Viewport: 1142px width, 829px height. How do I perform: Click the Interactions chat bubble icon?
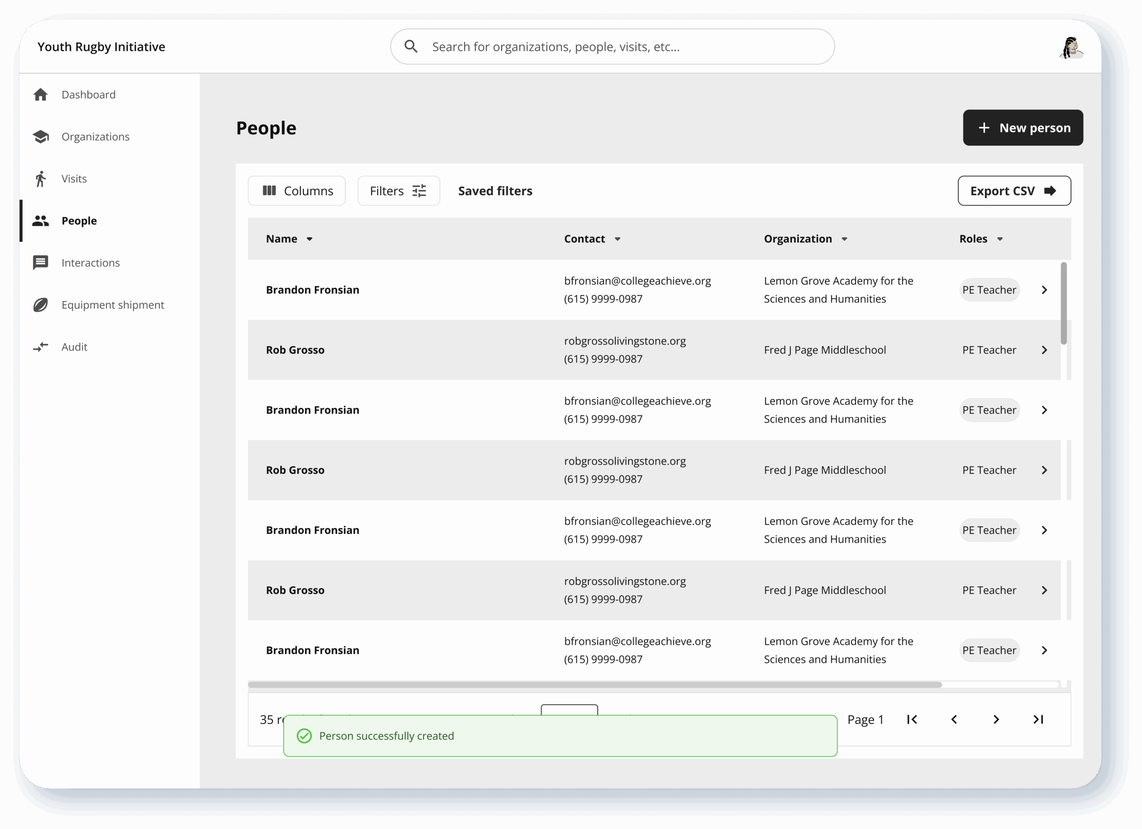coord(40,263)
